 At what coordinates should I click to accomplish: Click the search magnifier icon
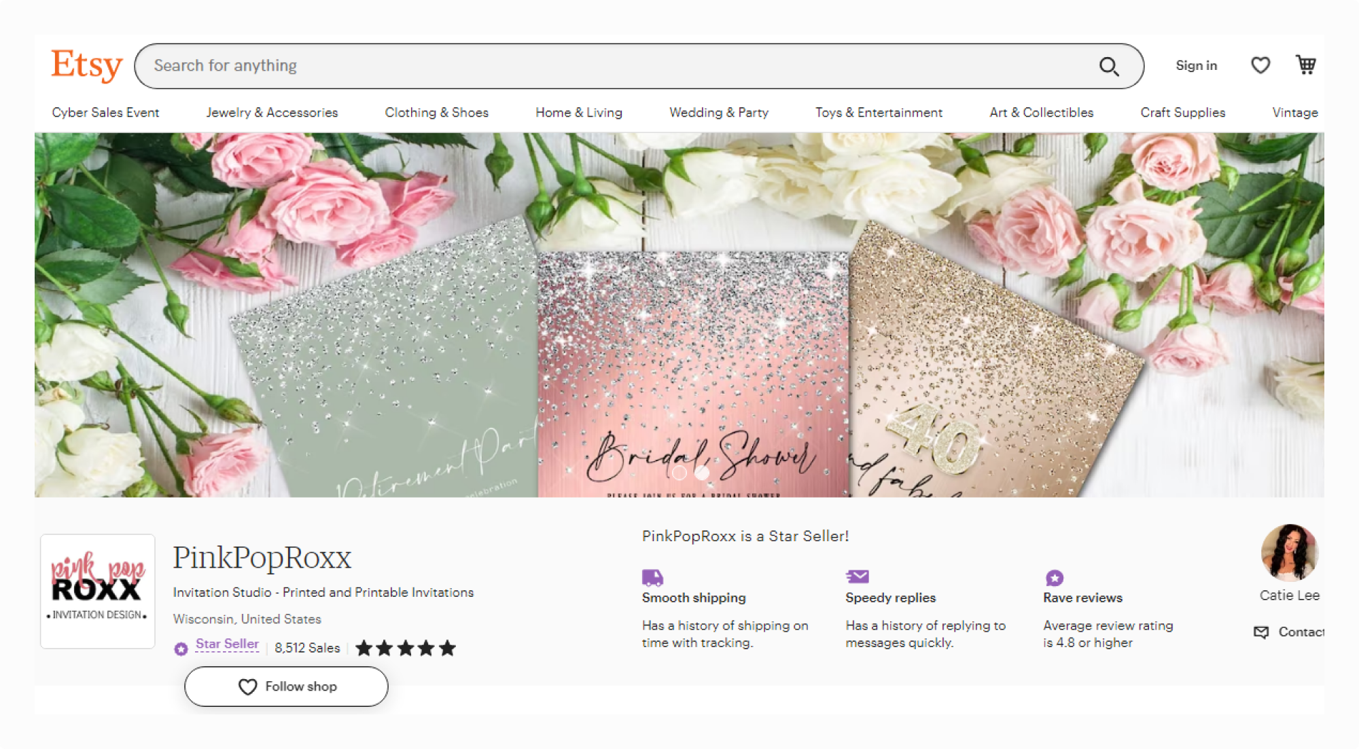click(1109, 66)
